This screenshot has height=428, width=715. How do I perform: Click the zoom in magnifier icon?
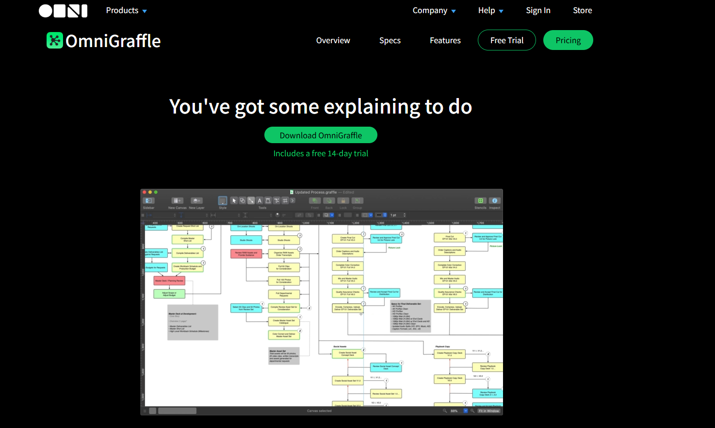tap(472, 411)
